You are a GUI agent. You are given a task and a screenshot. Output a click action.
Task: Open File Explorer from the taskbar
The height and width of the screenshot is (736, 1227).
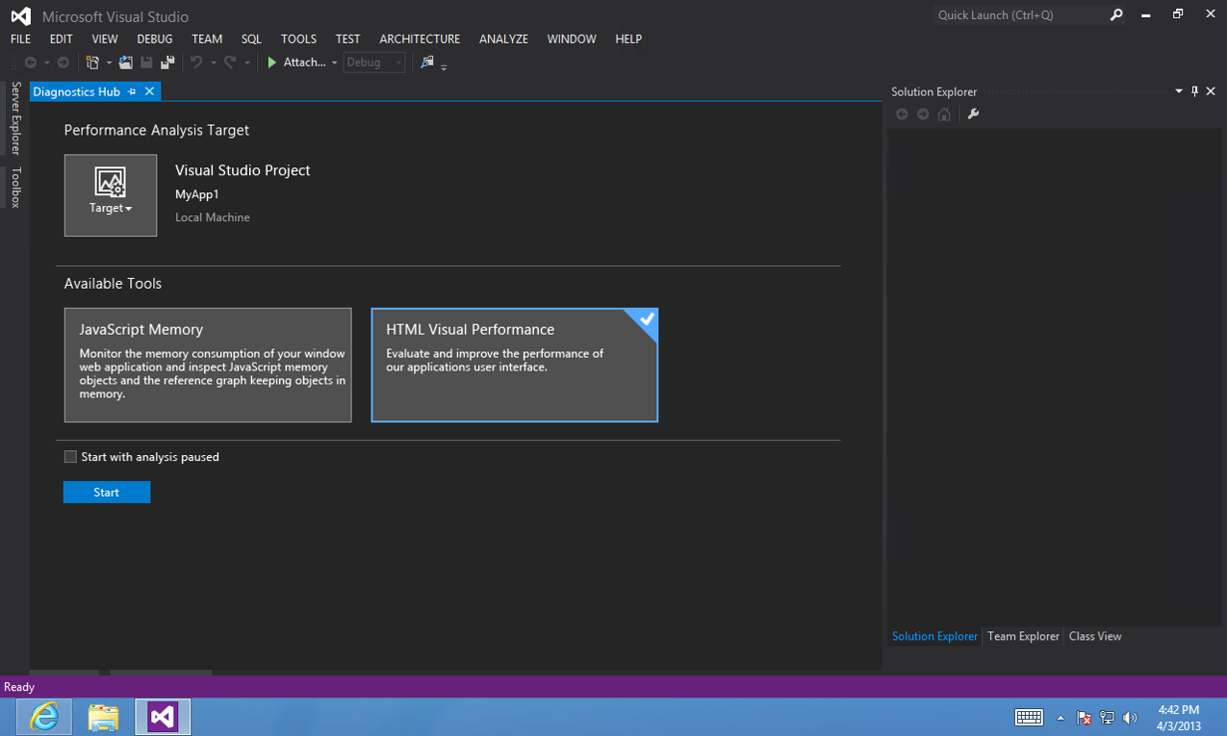click(x=103, y=717)
